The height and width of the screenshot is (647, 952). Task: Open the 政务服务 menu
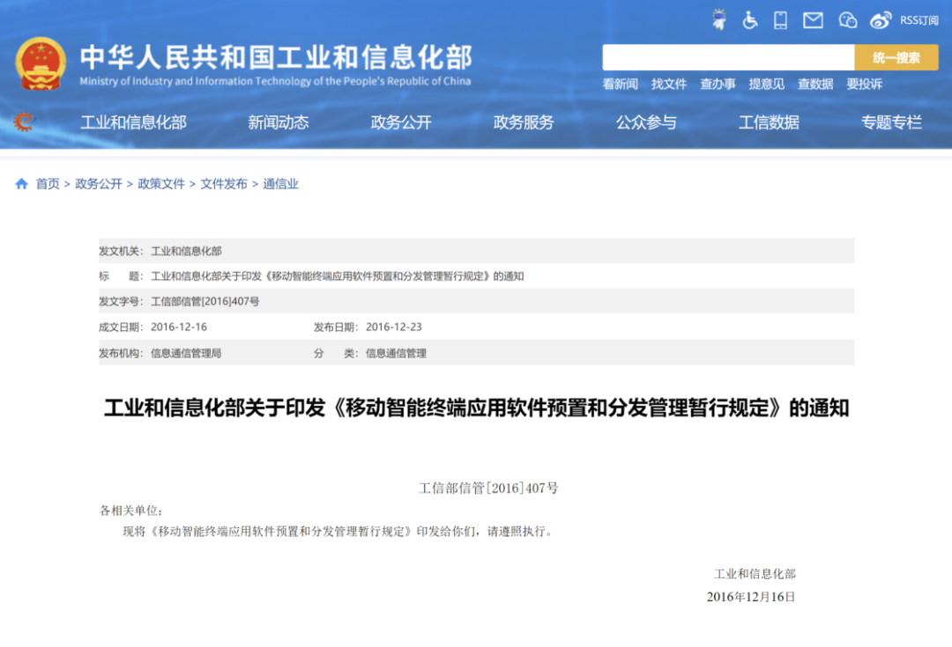coord(524,122)
